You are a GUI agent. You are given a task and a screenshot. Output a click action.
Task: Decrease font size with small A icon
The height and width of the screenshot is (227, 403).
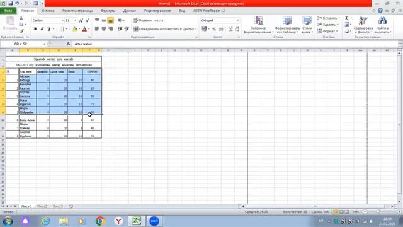tap(88, 20)
